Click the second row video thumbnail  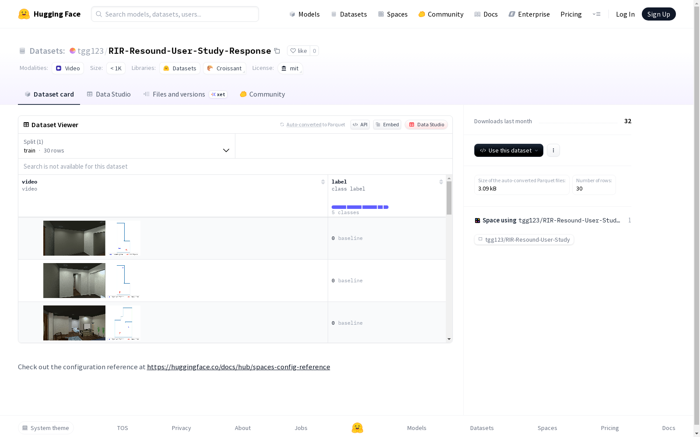[x=91, y=281]
